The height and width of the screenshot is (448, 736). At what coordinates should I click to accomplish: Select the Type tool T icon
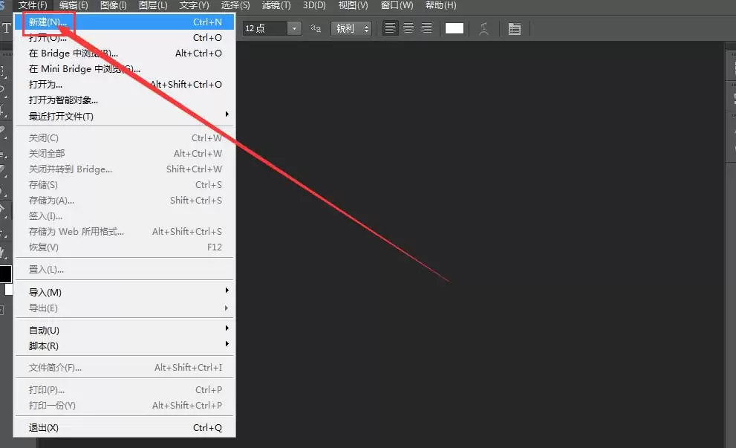tap(7, 28)
